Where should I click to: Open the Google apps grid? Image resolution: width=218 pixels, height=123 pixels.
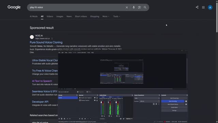pyautogui.click(x=203, y=8)
